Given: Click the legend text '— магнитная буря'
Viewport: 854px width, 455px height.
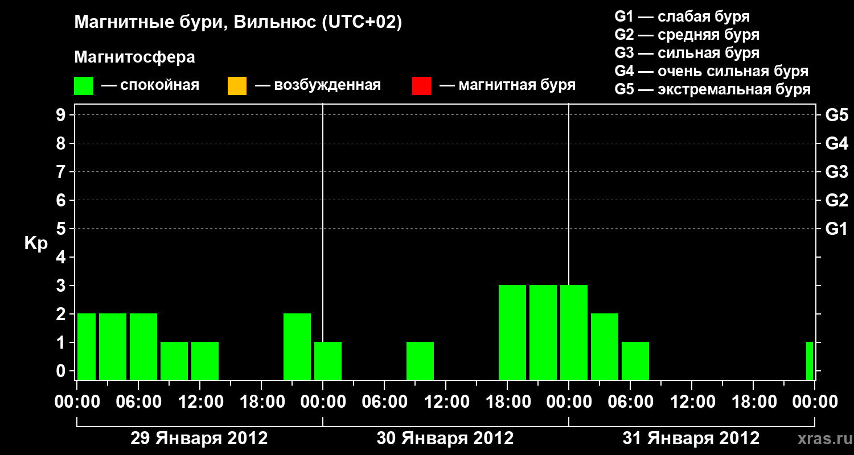Looking at the screenshot, I should coord(507,85).
